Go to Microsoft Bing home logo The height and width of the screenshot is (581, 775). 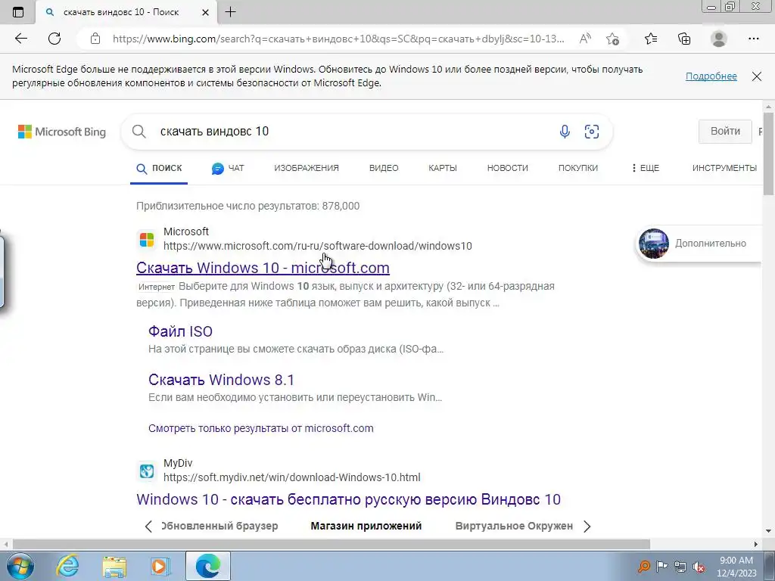(62, 132)
